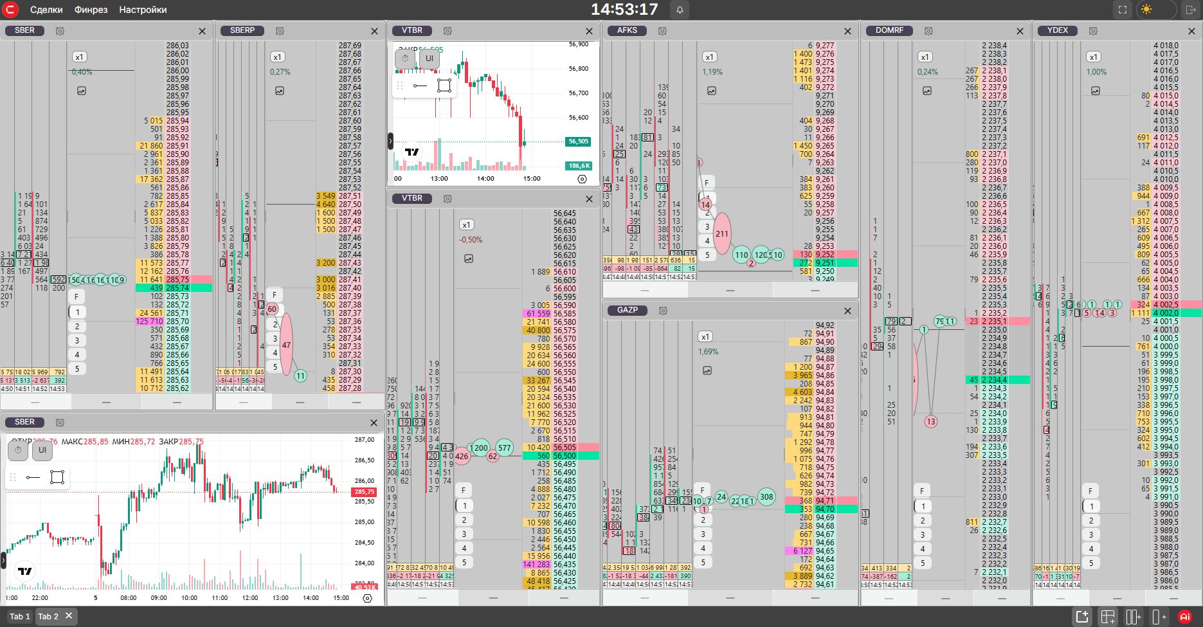Toggle the UI button on the SBER chart
Screen dimensions: 1203x627
coord(42,450)
